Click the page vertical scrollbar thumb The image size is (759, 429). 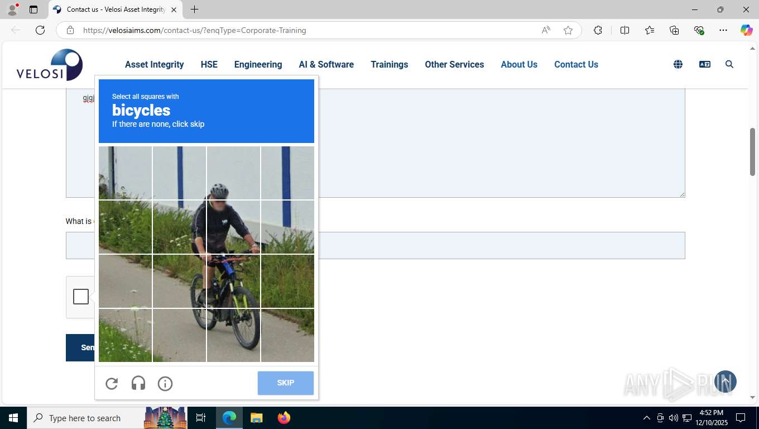pyautogui.click(x=752, y=152)
